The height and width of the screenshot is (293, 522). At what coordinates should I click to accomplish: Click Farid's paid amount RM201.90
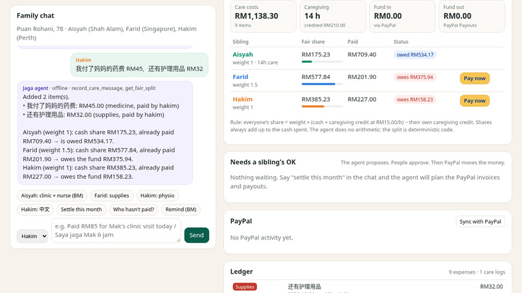[x=362, y=77]
